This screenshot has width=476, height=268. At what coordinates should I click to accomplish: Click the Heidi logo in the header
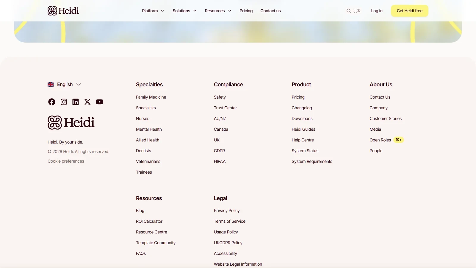(63, 11)
